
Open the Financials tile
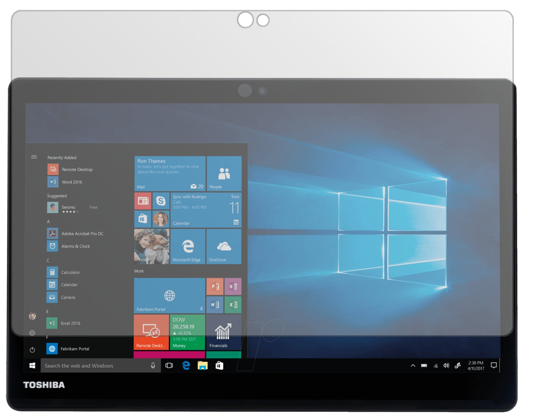[x=224, y=332]
